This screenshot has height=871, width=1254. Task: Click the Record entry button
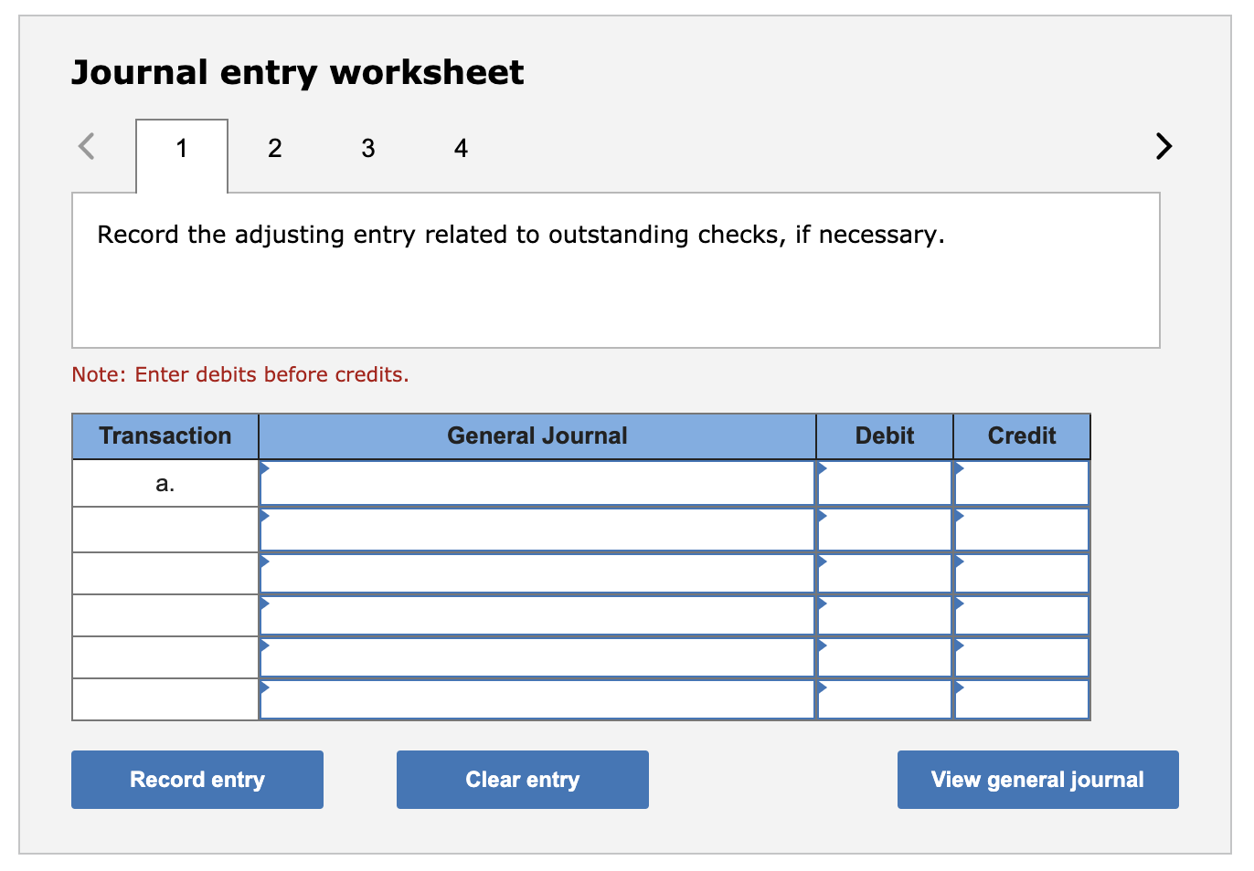pyautogui.click(x=197, y=779)
